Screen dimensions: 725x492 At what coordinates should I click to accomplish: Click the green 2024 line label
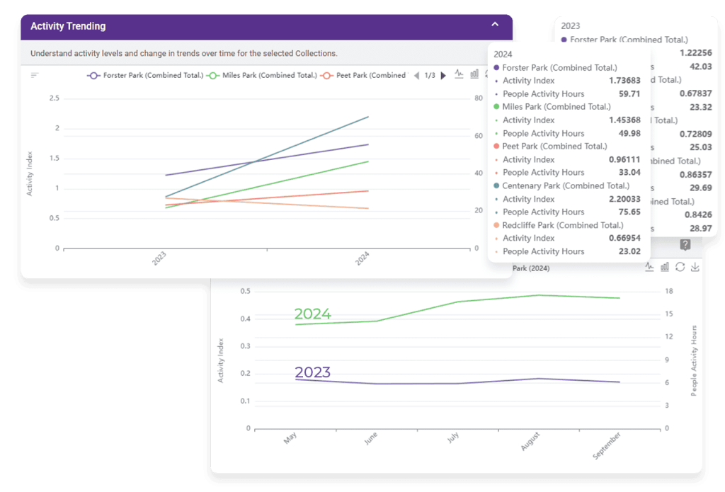(x=312, y=314)
